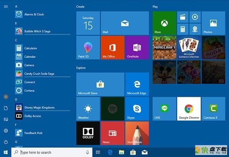Image resolution: width=229 pixels, height=157 pixels.
Task: Open the Alarms & Clock app
Action: tap(42, 14)
